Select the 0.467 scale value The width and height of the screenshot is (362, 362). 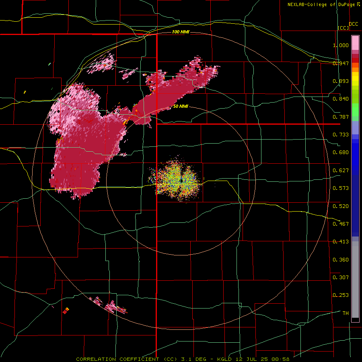[x=341, y=224]
